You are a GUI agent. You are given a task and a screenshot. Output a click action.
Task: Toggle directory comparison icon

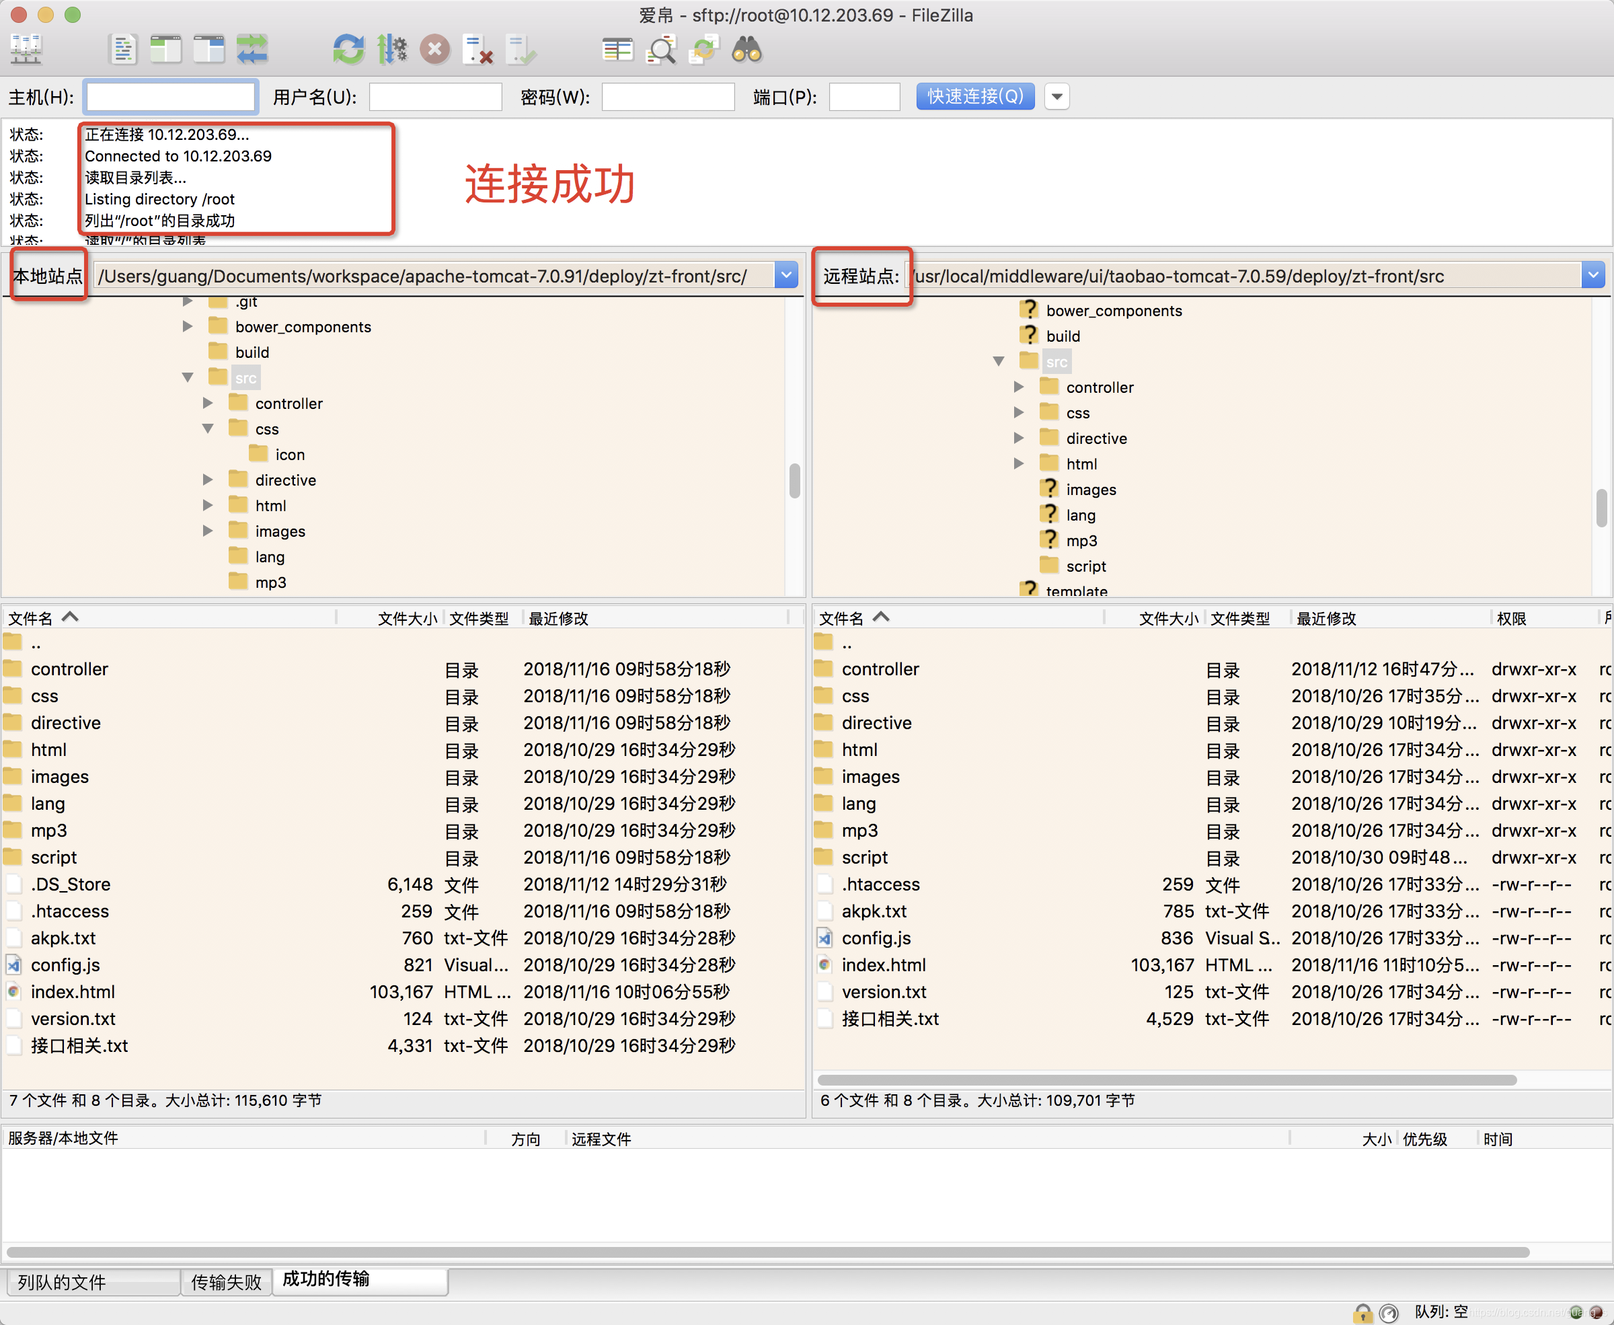point(661,50)
